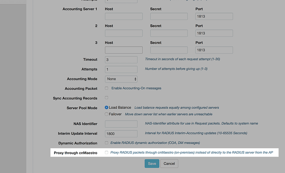
Task: Click the 'Number of attempts before giving up' hint
Action: point(176,69)
